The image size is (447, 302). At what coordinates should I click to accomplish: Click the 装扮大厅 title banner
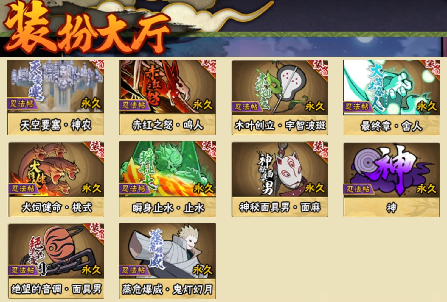(x=86, y=28)
